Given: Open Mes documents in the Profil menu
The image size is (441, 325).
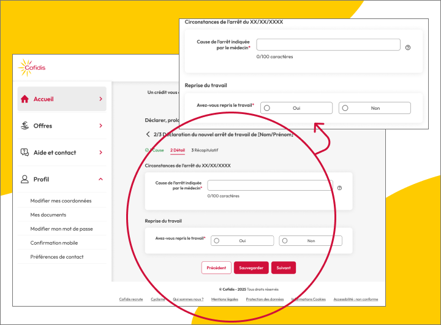Looking at the screenshot, I should (48, 215).
